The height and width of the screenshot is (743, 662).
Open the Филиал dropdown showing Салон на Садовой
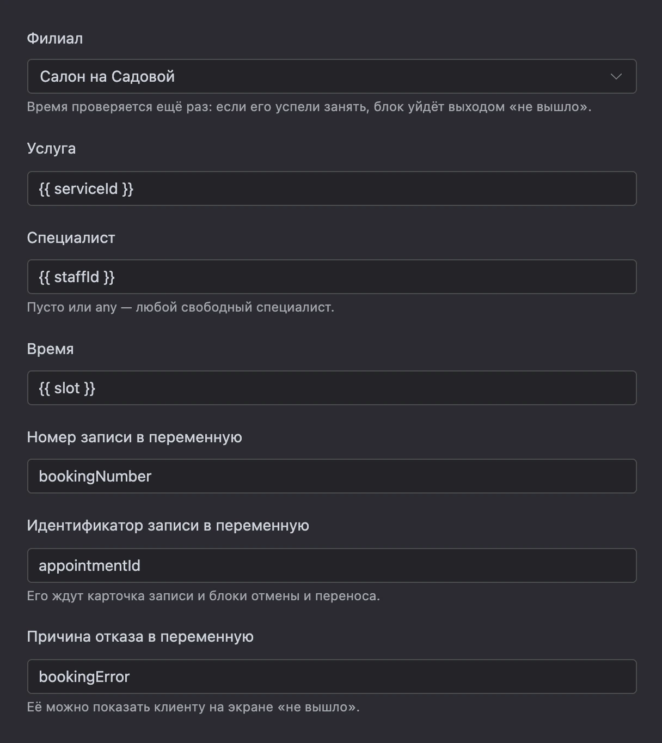[332, 76]
